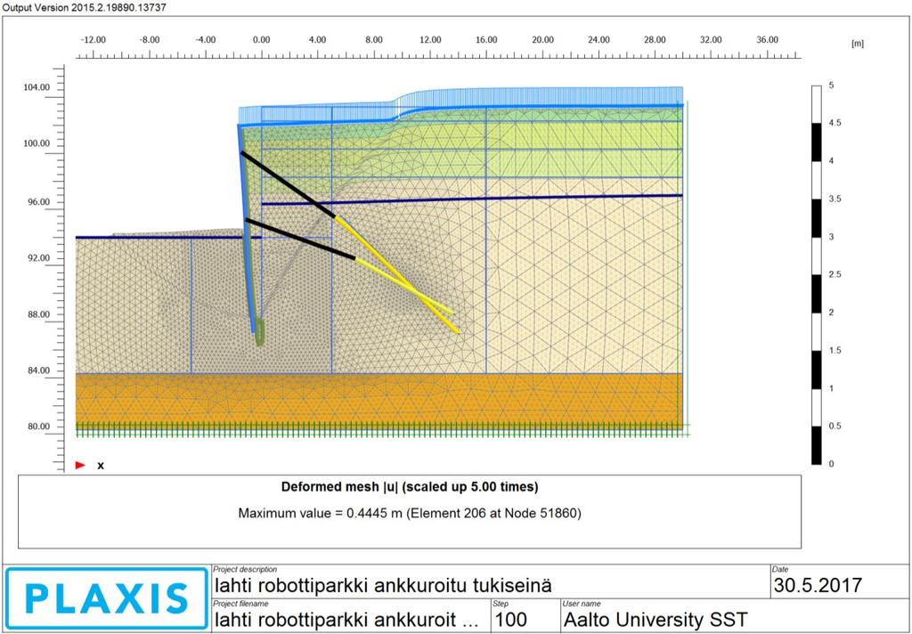The width and height of the screenshot is (912, 634).
Task: Click the 80.00 vertical ruler label
Action: [x=39, y=427]
